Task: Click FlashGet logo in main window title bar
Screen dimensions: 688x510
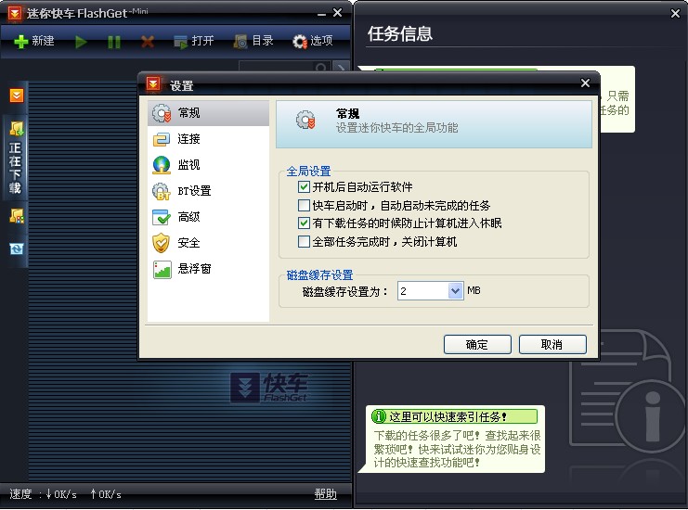Action: pyautogui.click(x=15, y=14)
